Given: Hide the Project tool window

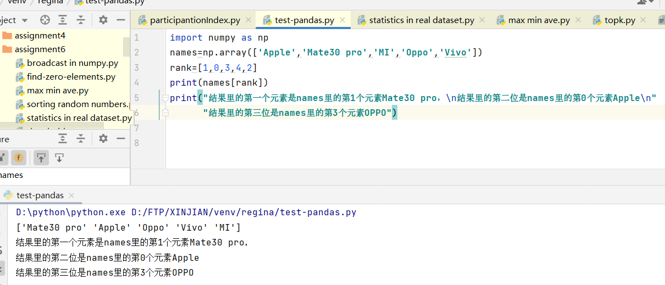Looking at the screenshot, I should pos(121,20).
